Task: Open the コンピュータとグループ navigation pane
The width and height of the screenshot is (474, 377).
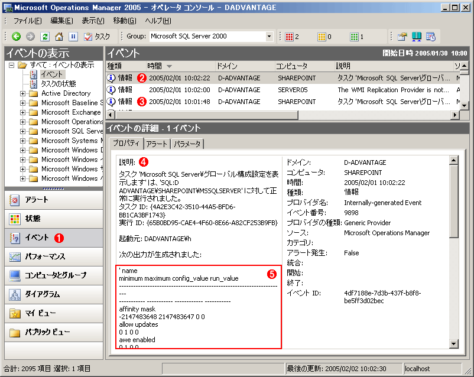Action: 54,275
